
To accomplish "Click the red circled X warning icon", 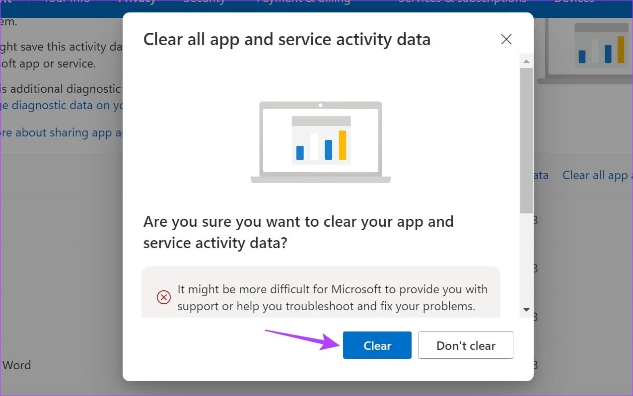I will coord(163,297).
